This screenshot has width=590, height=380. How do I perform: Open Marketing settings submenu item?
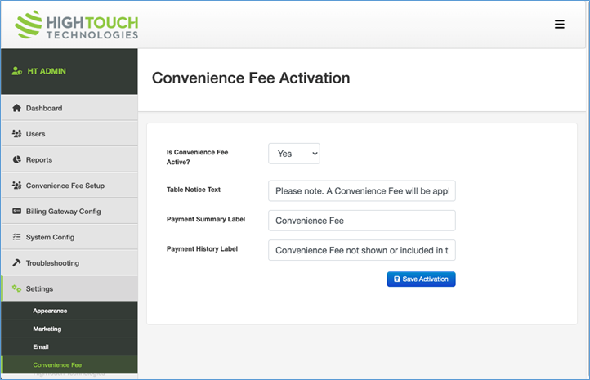tap(47, 329)
